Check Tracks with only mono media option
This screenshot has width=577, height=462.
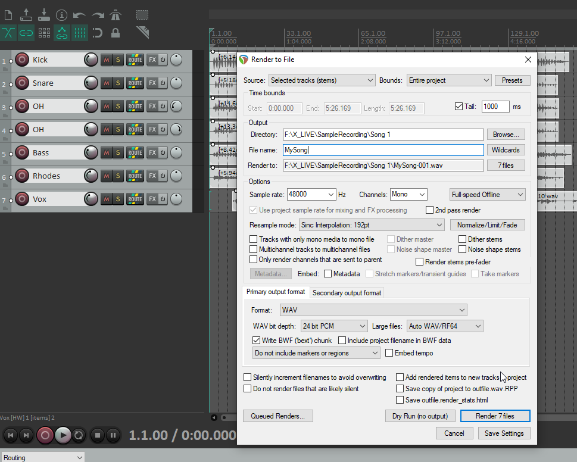253,239
